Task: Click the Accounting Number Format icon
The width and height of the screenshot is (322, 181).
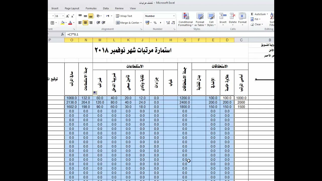Action: pyautogui.click(x=147, y=23)
